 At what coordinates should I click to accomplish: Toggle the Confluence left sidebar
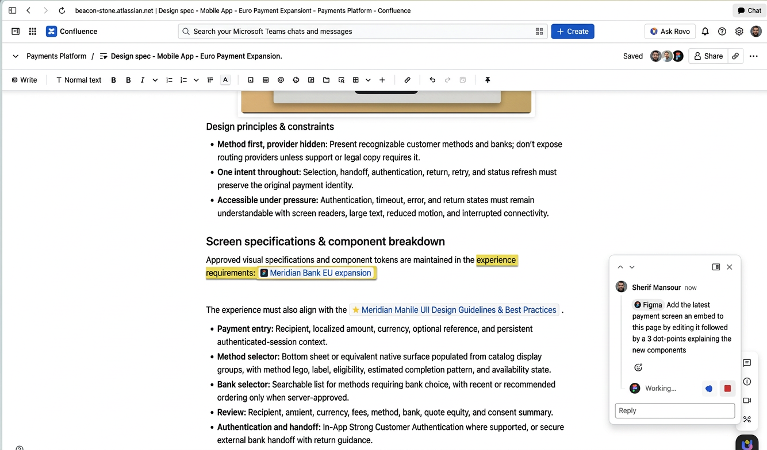point(16,32)
